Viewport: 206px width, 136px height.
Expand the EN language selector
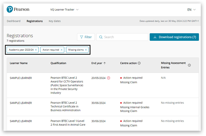pos(191,10)
